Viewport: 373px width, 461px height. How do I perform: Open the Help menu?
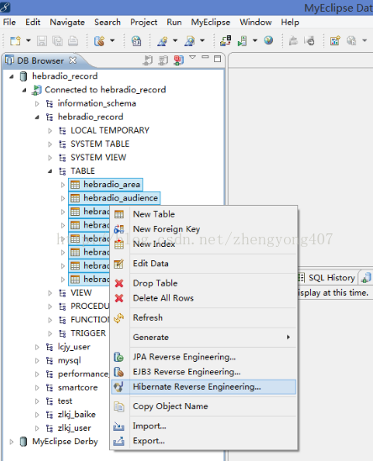(x=290, y=23)
